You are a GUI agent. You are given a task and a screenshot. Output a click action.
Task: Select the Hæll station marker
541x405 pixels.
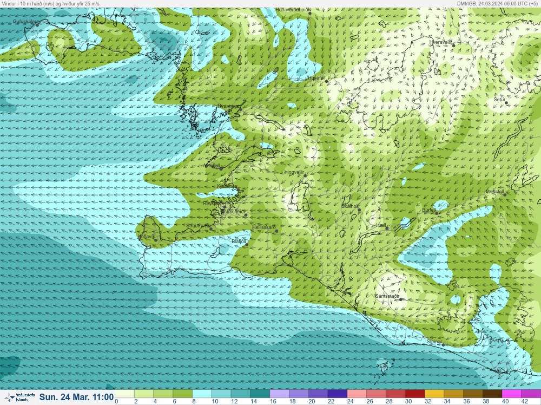387,228
